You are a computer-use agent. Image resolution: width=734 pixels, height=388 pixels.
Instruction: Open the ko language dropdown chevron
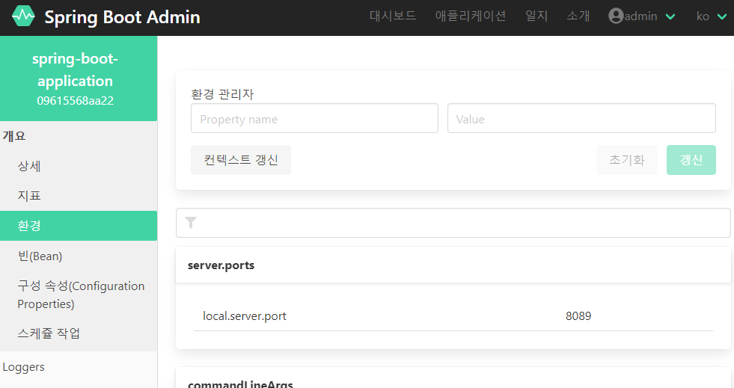coord(722,16)
